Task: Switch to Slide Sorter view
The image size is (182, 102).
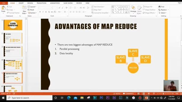Action: (x=144, y=93)
